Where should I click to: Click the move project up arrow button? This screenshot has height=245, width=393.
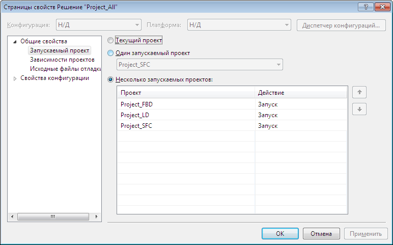coord(359,92)
